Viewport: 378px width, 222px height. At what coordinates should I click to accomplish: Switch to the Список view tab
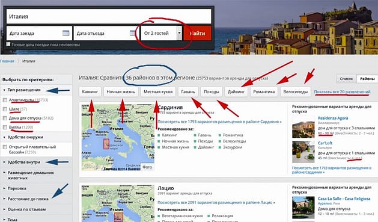pos(346,79)
